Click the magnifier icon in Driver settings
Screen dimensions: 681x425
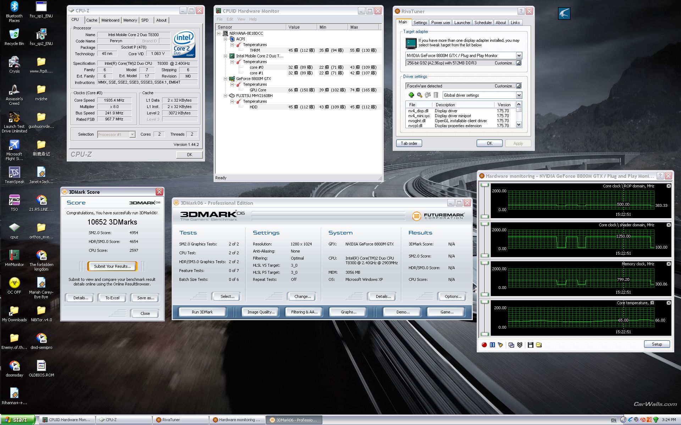point(420,95)
